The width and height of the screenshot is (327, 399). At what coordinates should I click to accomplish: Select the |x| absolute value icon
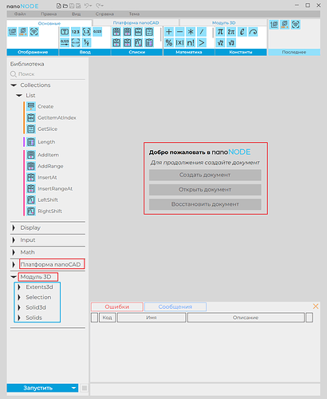pyautogui.click(x=180, y=42)
